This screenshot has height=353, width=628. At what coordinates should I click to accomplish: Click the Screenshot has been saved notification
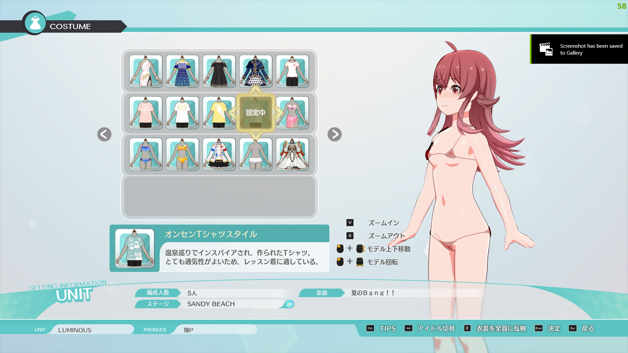(x=579, y=49)
